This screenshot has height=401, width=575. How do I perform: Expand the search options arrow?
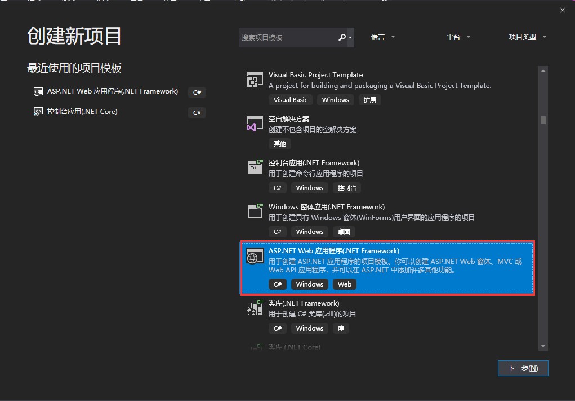pyautogui.click(x=350, y=37)
